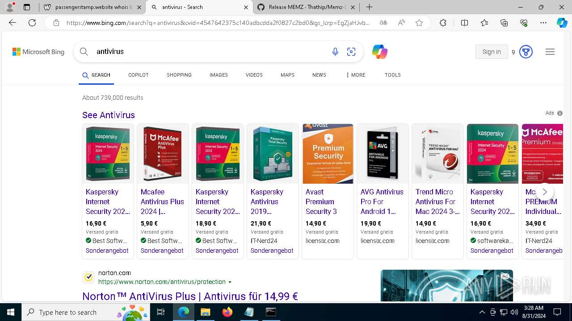Viewport: 572px width, 321px height.
Task: Open Bing Copilot colorful logo
Action: tap(380, 52)
